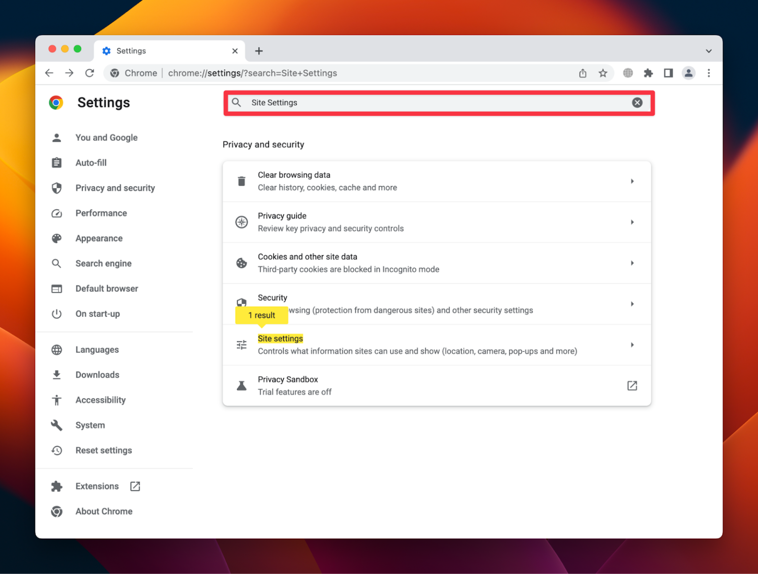758x574 pixels.
Task: Select the Appearance palette icon
Action: pos(57,238)
